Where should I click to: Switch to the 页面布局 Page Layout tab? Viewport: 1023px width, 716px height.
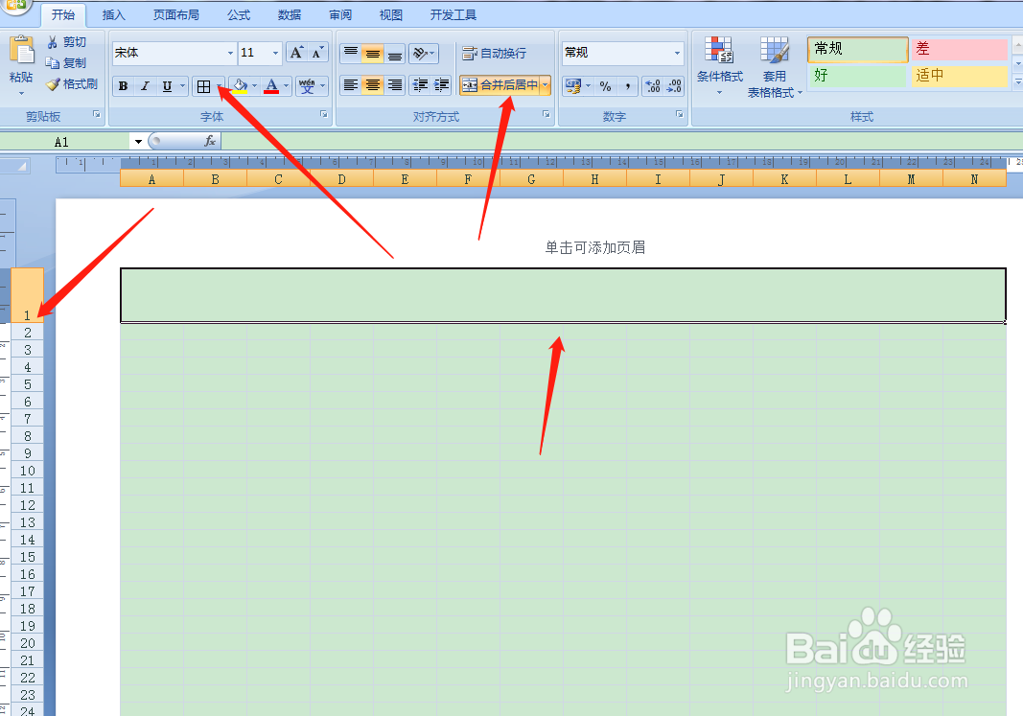pyautogui.click(x=176, y=15)
